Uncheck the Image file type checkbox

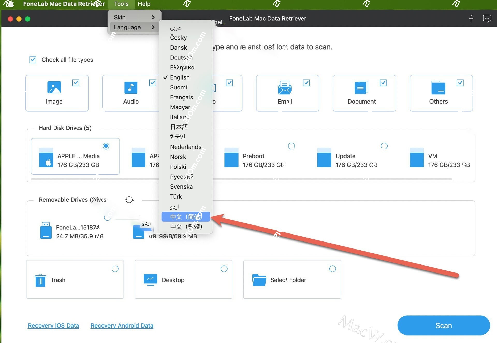pyautogui.click(x=76, y=83)
